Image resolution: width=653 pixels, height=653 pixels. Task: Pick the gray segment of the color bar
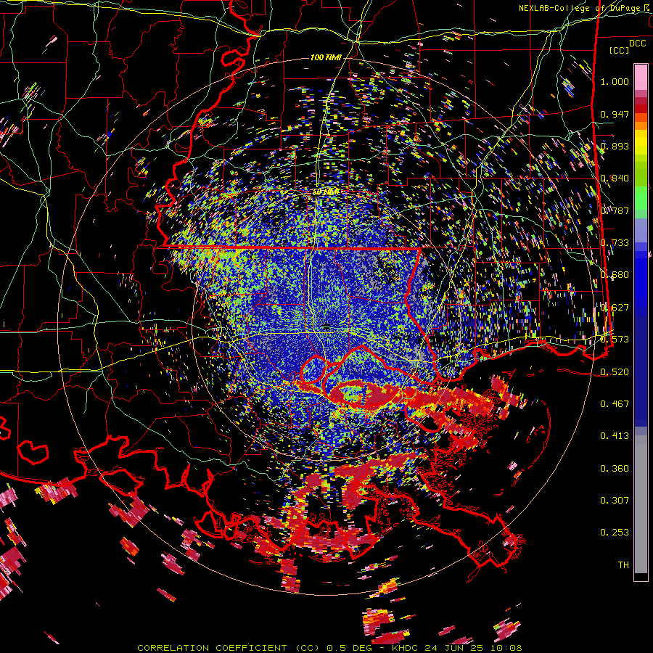point(641,504)
